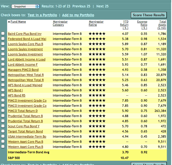Open Scout Core Plus Bond Y fund
The height and width of the screenshot is (165, 172).
coord(24,126)
